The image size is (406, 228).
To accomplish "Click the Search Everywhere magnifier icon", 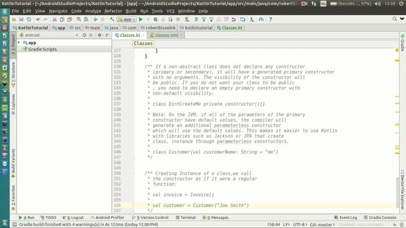I will (x=395, y=19).
